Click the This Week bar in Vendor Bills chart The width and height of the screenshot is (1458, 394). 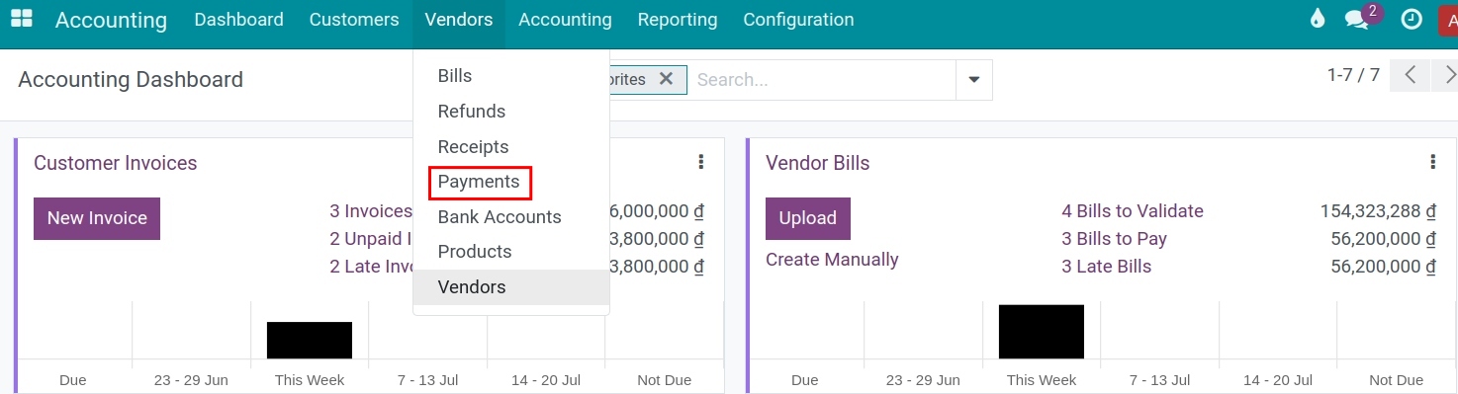(x=1042, y=332)
